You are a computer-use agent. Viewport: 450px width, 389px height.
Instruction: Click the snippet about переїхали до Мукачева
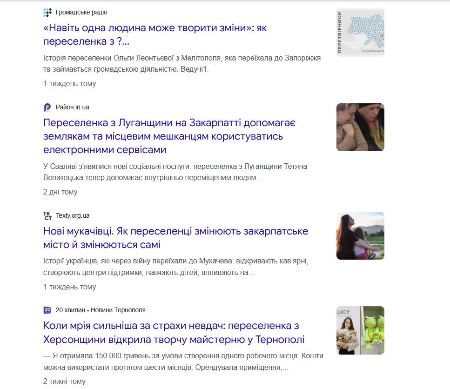[175, 267]
